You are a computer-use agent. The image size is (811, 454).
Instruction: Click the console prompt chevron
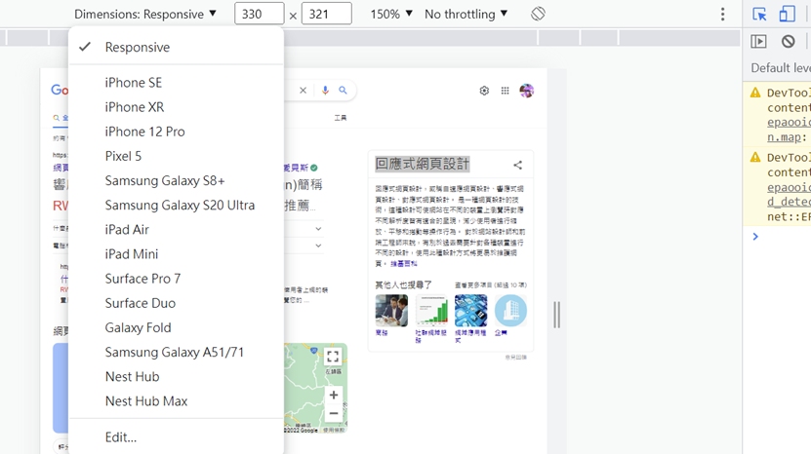coord(755,237)
